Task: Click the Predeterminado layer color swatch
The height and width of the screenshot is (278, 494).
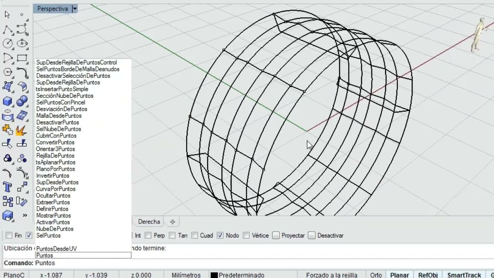Action: point(214,275)
